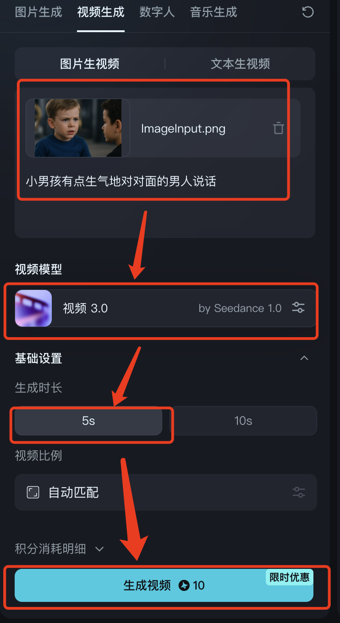Click the uploaded boy image thumbnail
This screenshot has height=623, width=340.
78,128
